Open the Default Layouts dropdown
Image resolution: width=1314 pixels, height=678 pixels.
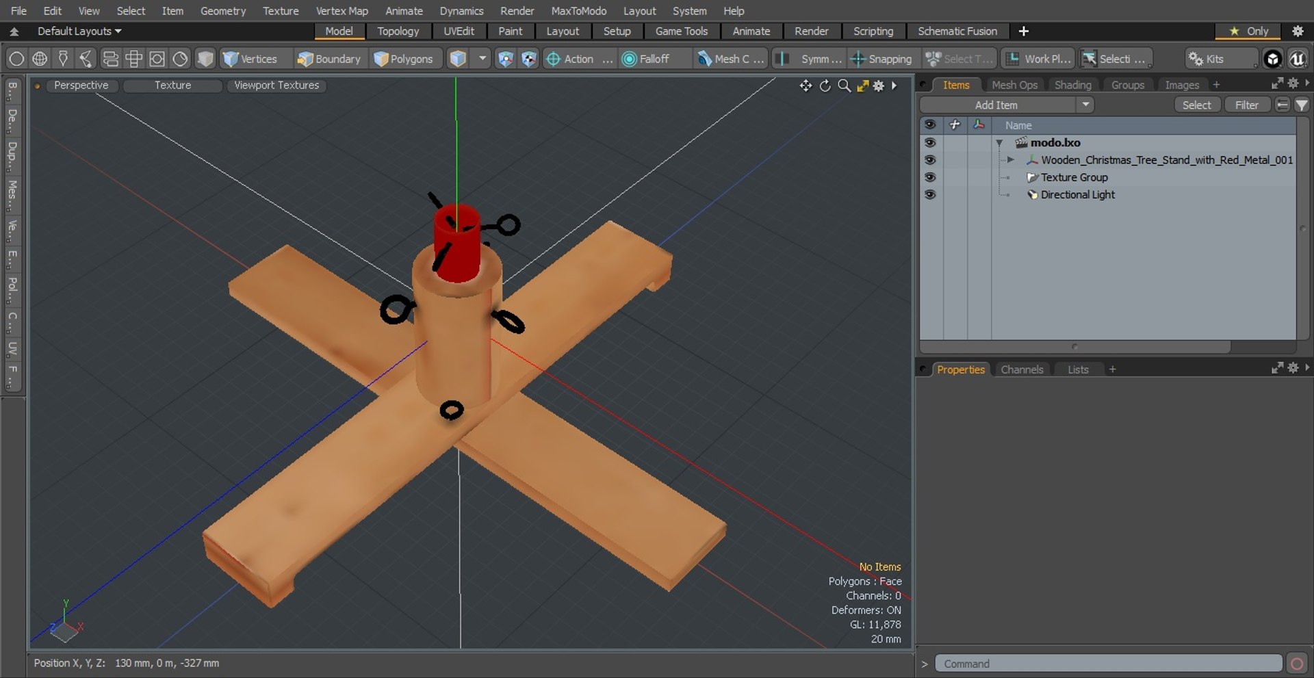click(79, 31)
